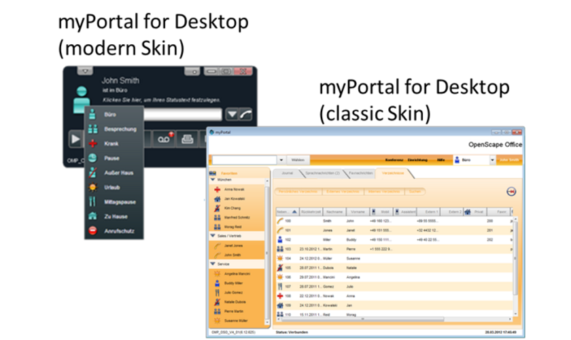Click the status text prompt in modern skin
The image size is (571, 340).
click(161, 100)
